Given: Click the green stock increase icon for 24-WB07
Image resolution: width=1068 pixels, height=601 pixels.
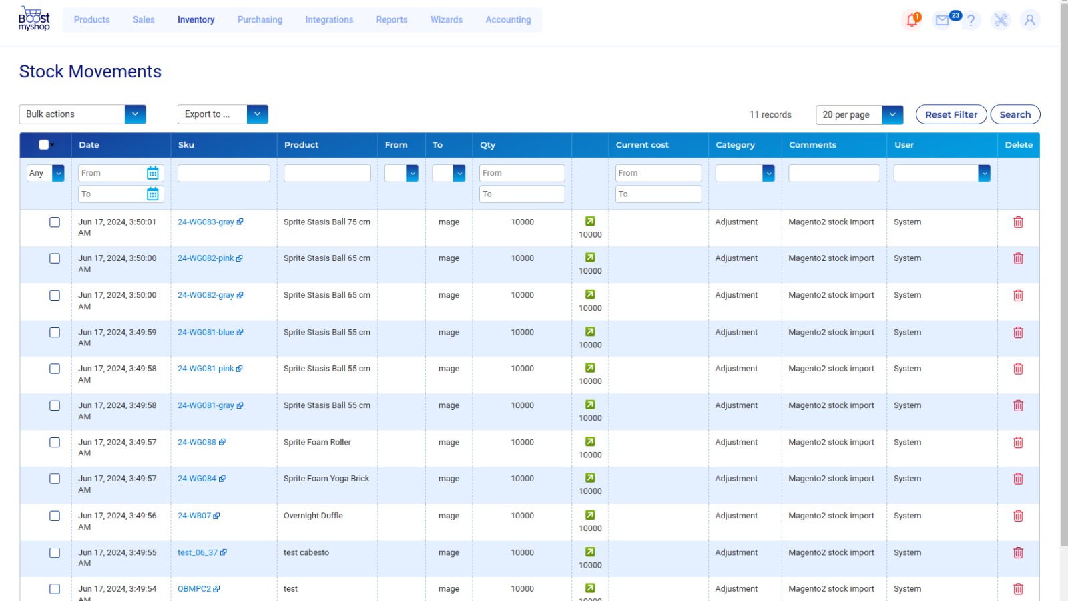Looking at the screenshot, I should [590, 515].
